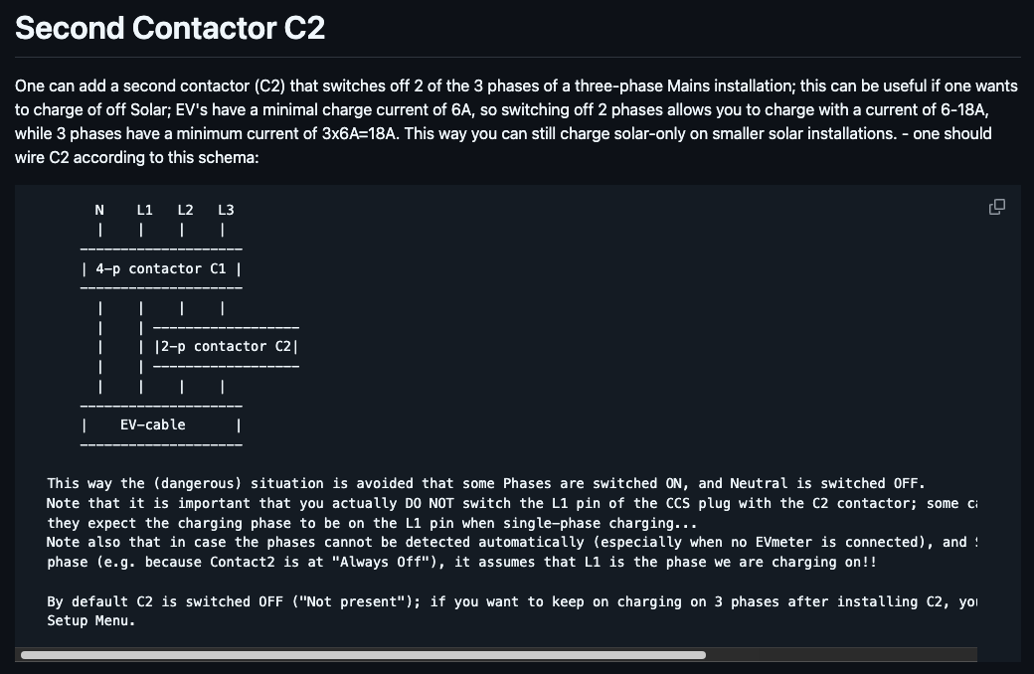Click the text '3x6A=18A' in the paragraph
The image size is (1034, 674).
click(360, 134)
